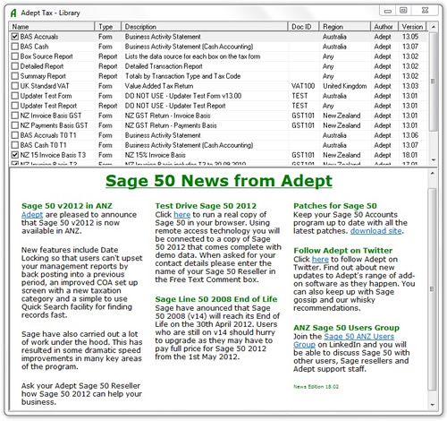This screenshot has height=421, width=447.
Task: Click 'here' link in Test Drive section
Action: pyautogui.click(x=181, y=215)
